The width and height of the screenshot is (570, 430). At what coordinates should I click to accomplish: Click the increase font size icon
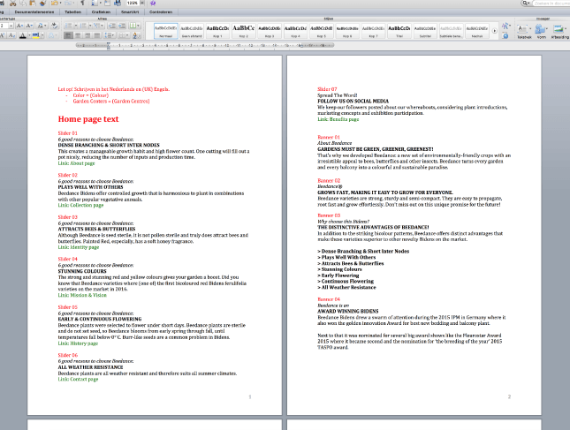(x=19, y=26)
